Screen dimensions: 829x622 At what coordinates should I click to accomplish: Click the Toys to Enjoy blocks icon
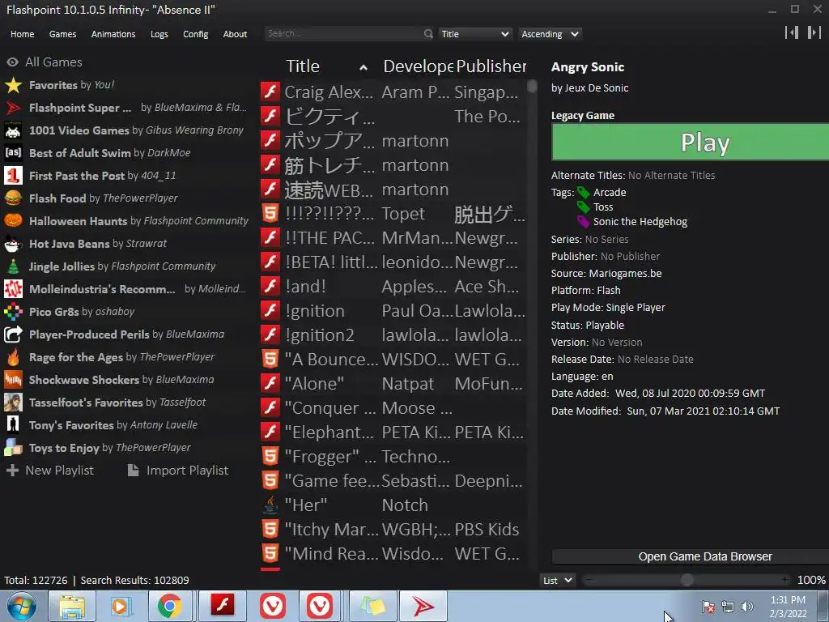13,448
